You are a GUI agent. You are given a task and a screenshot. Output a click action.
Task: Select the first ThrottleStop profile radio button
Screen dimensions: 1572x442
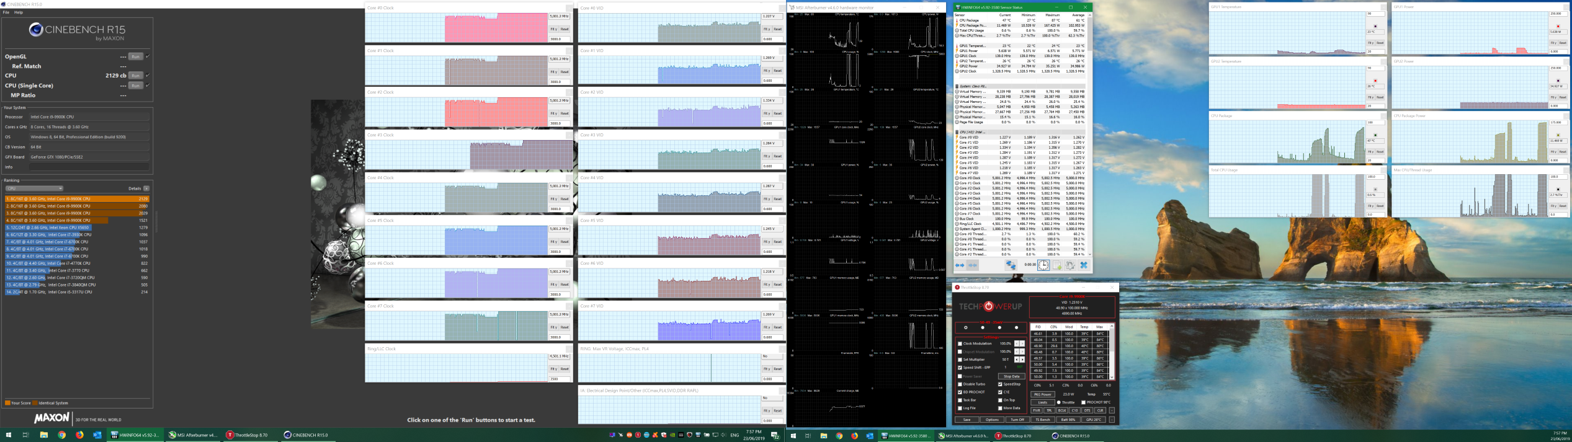[x=966, y=327]
